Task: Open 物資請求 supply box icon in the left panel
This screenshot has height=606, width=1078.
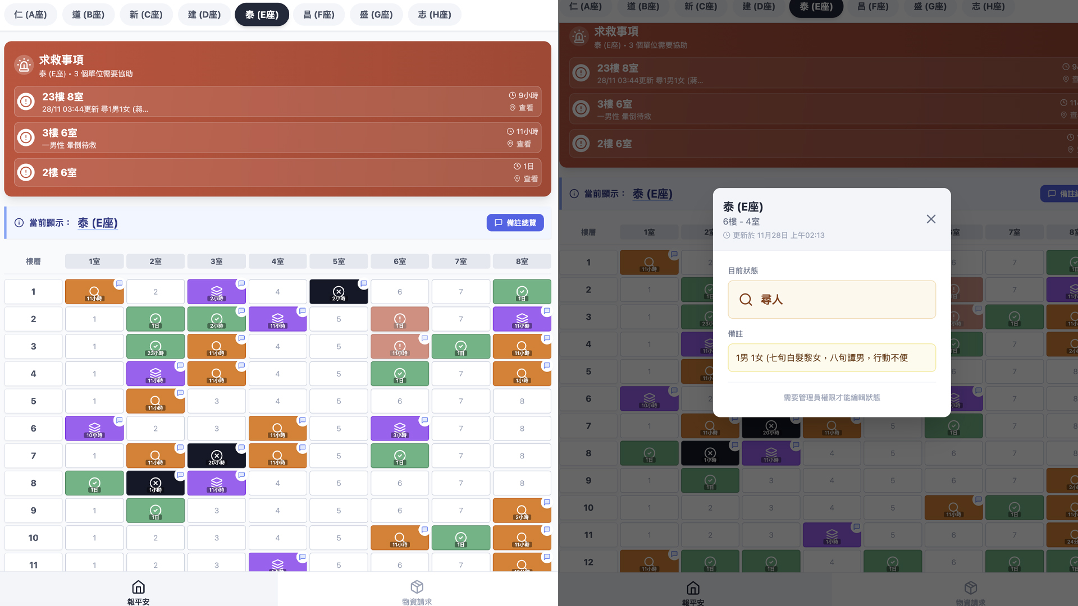Action: pos(417,587)
